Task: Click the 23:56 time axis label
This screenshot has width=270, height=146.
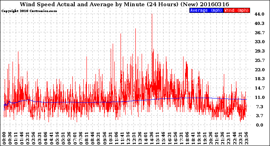Action: click(x=247, y=138)
